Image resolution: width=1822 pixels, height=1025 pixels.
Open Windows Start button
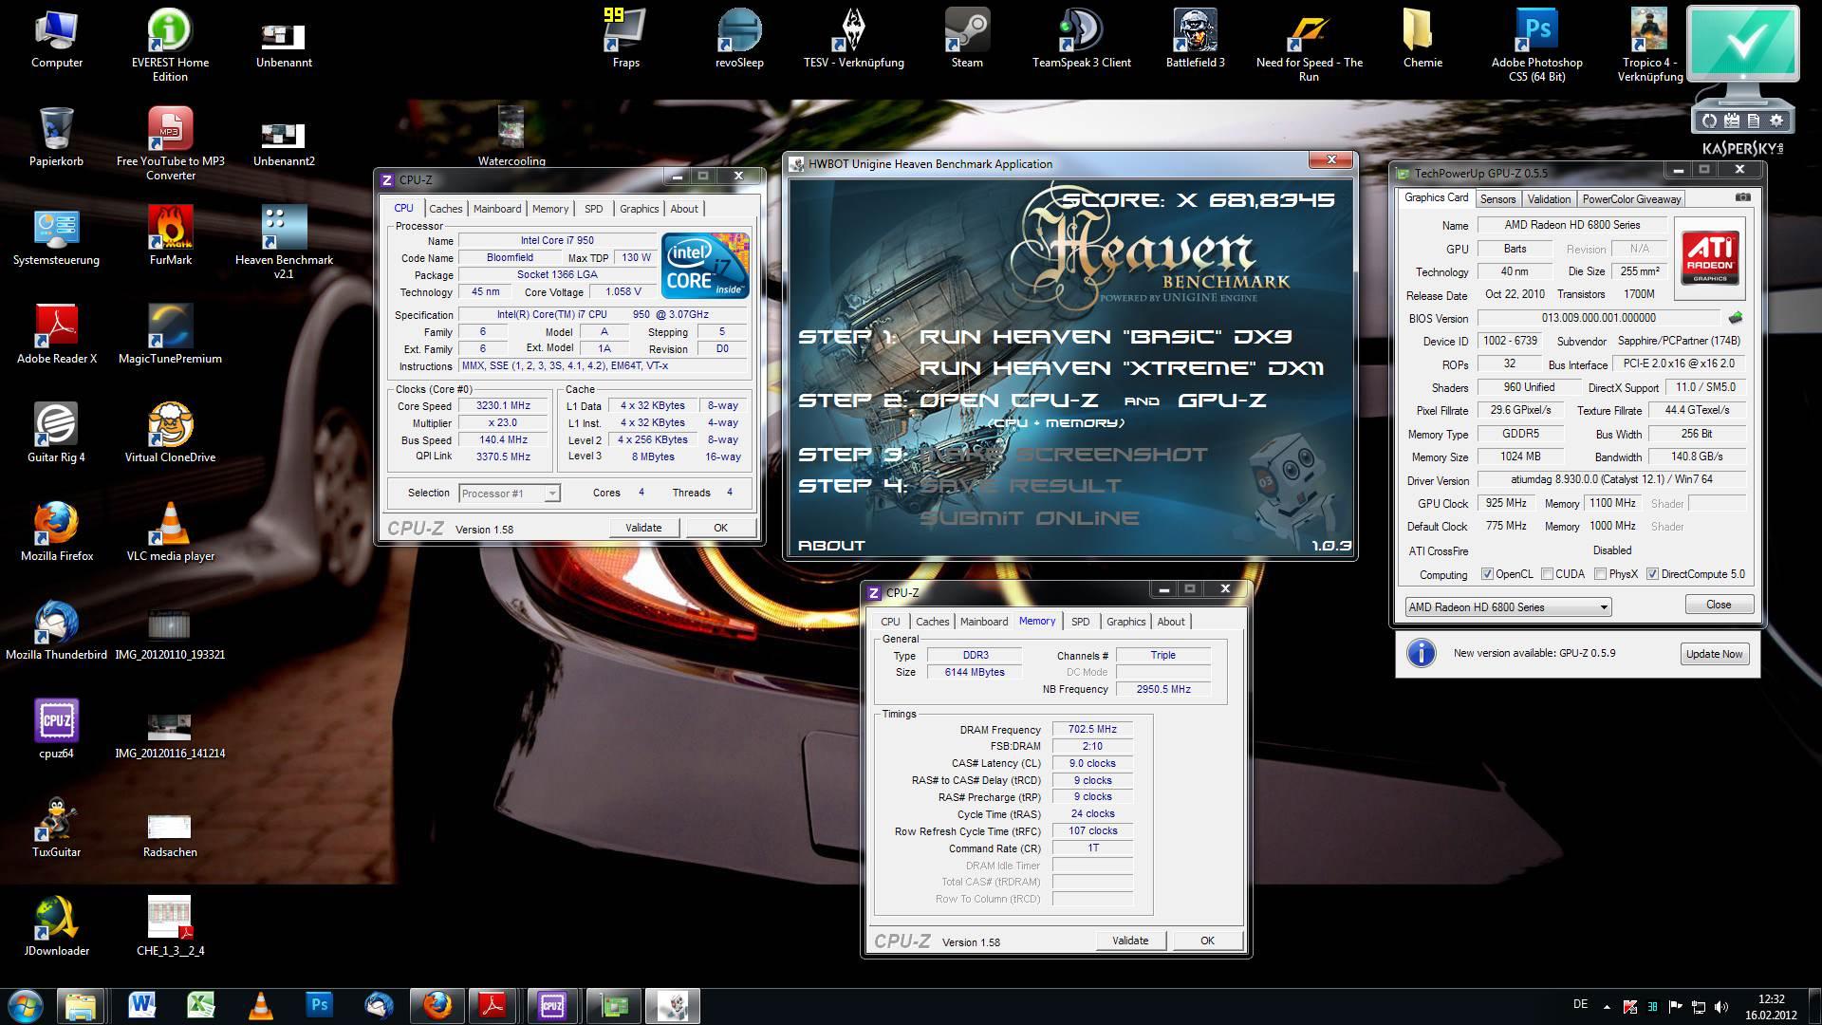pyautogui.click(x=26, y=1005)
